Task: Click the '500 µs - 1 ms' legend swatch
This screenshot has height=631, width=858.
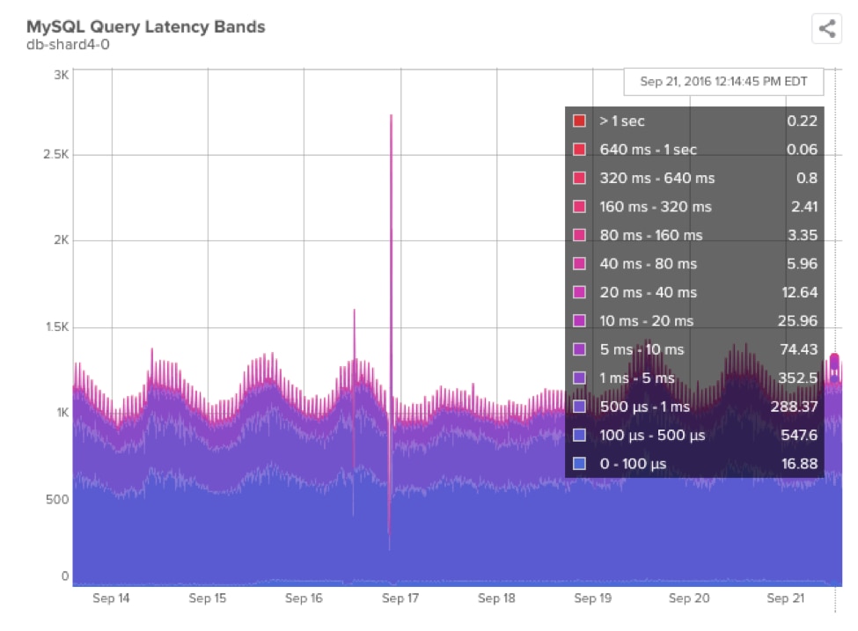Action: [x=579, y=406]
